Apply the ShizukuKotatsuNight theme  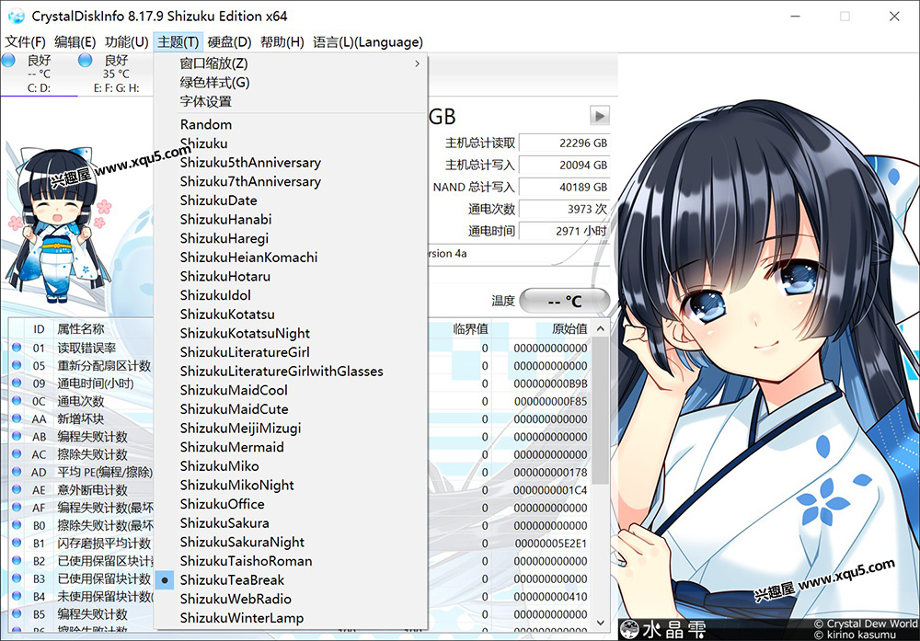point(291,333)
